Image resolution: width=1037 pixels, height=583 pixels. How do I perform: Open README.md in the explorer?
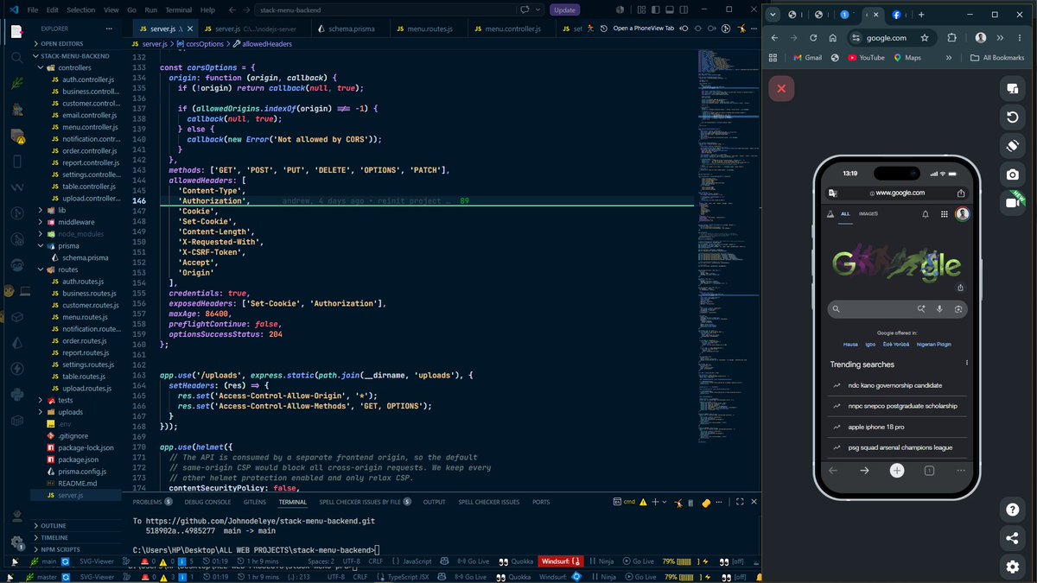77,483
